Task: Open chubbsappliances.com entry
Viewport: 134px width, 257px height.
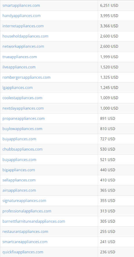Action: point(22,149)
